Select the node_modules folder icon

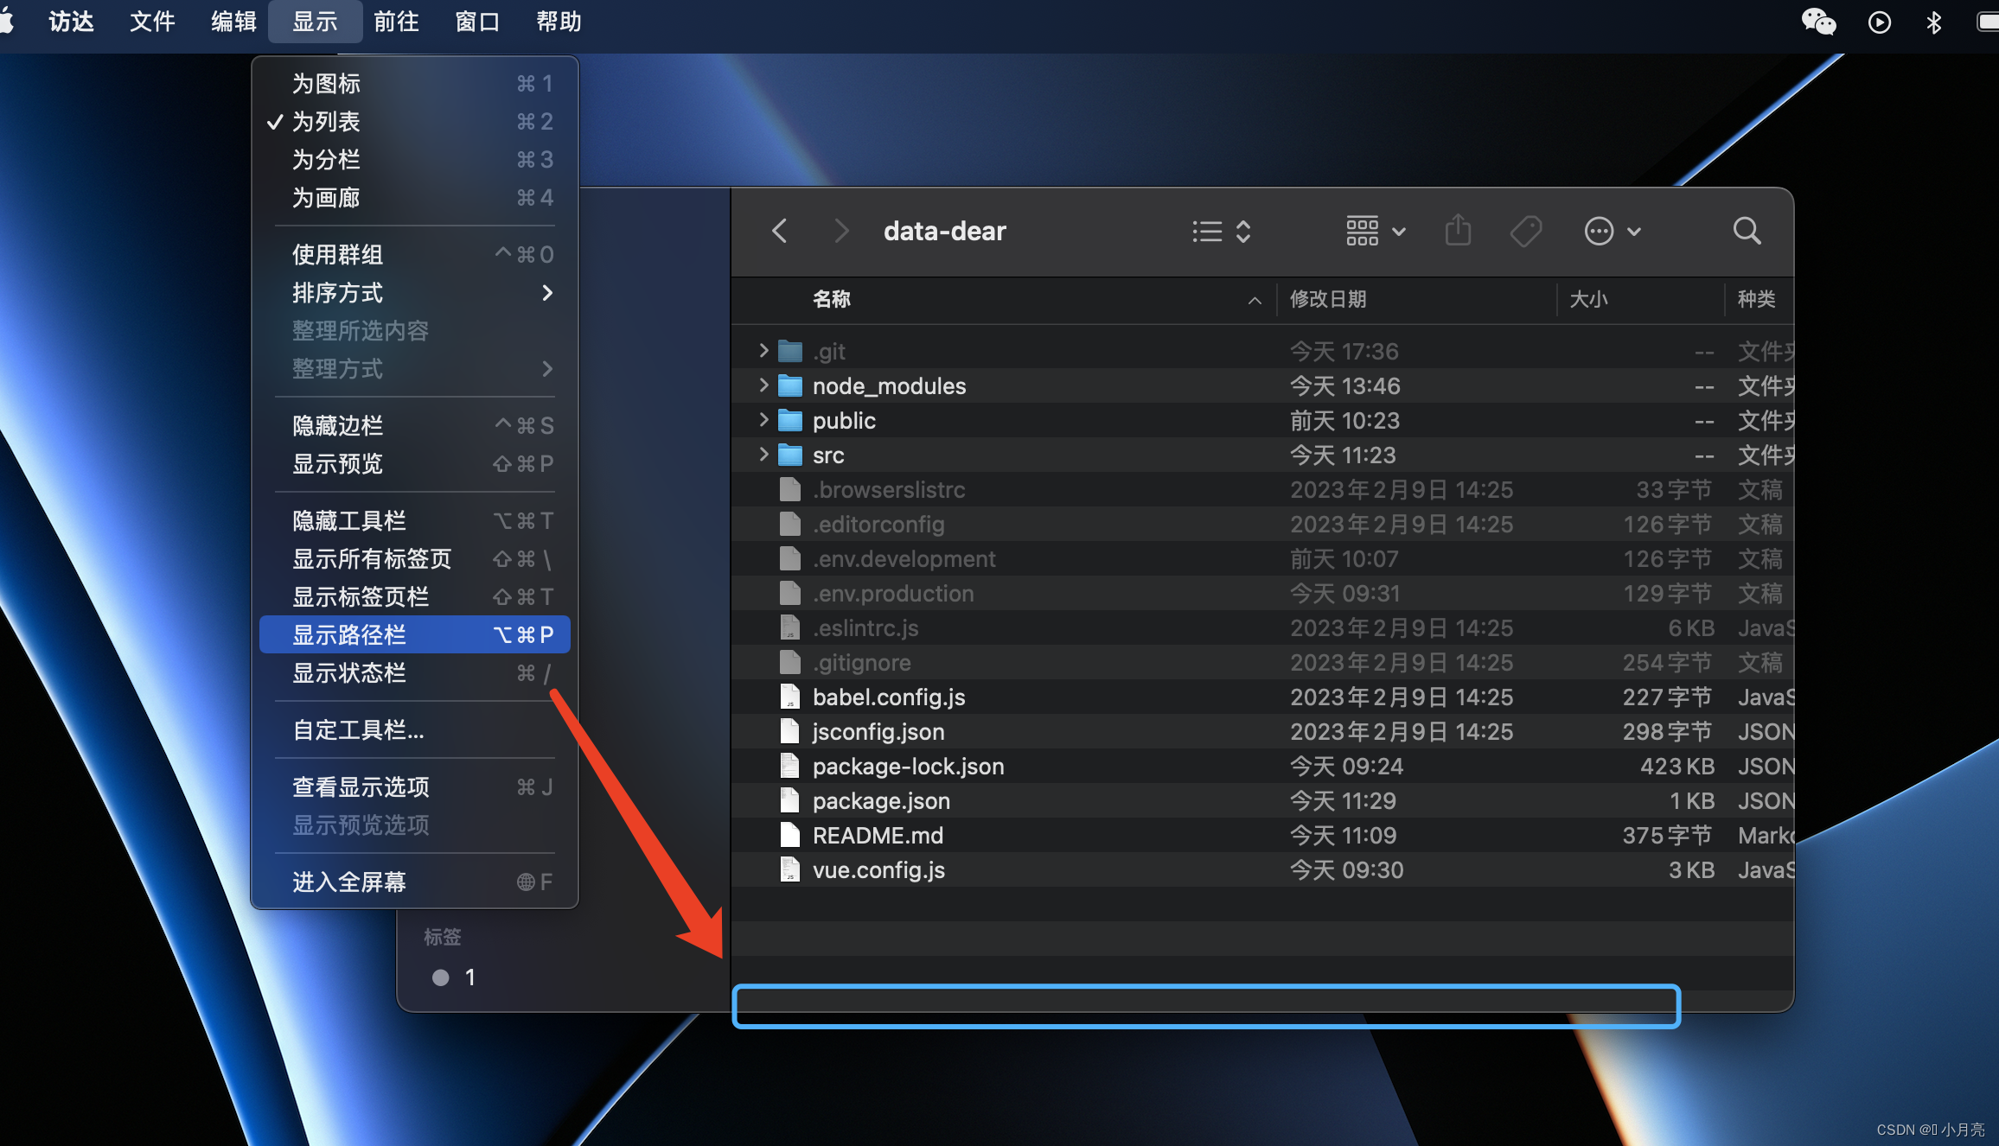tap(789, 385)
